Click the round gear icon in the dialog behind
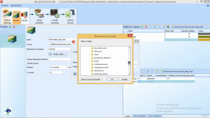 [x=75, y=74]
